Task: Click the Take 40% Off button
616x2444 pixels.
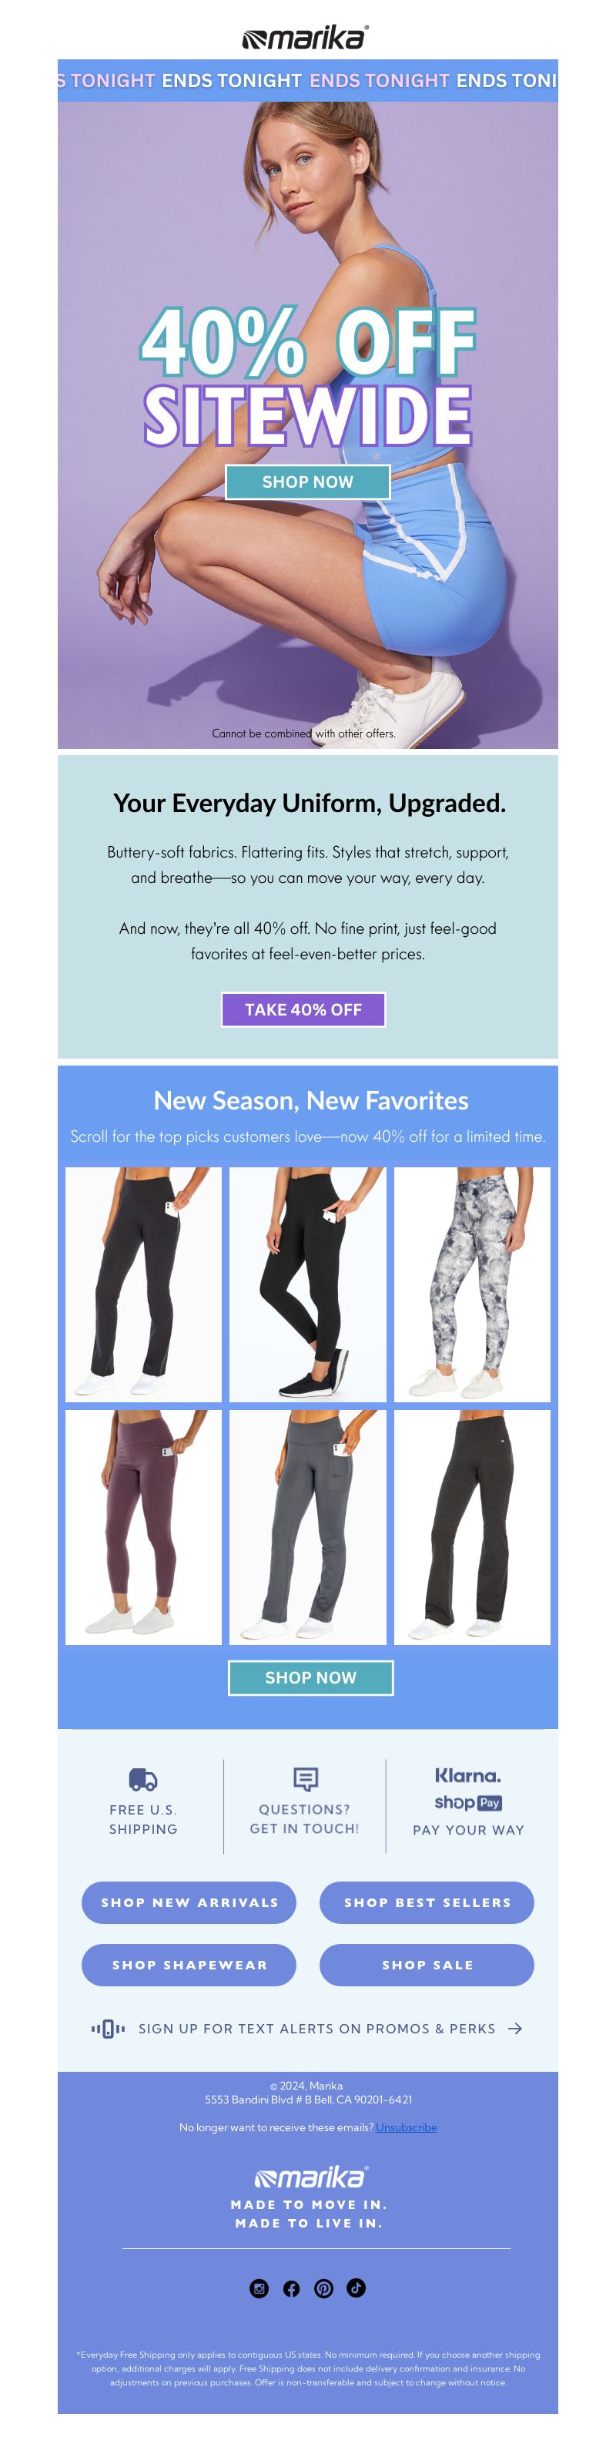Action: (303, 1009)
